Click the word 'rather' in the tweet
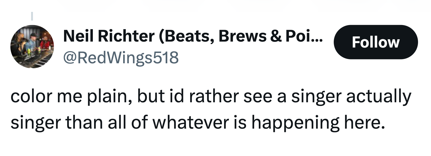The image size is (431, 156). (x=214, y=96)
